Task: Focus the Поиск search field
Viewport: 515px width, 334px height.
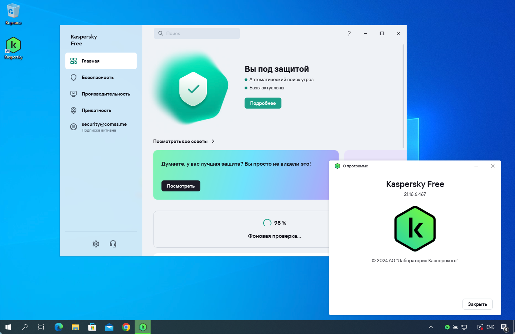Action: (x=197, y=33)
